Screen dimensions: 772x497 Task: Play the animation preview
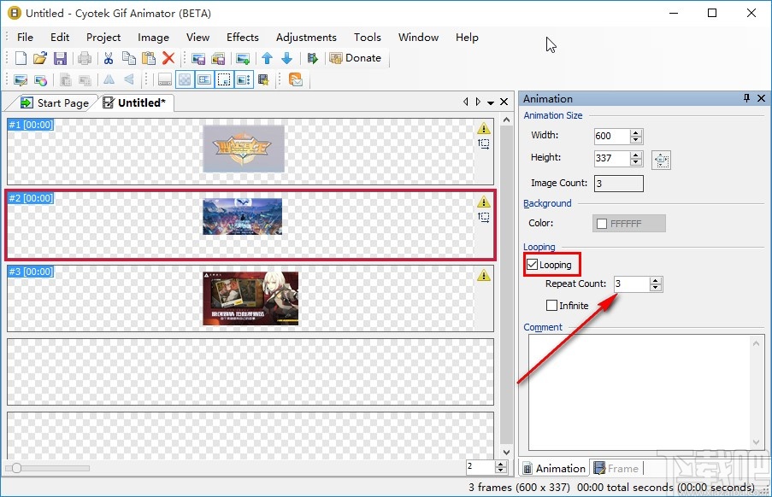pyautogui.click(x=313, y=58)
